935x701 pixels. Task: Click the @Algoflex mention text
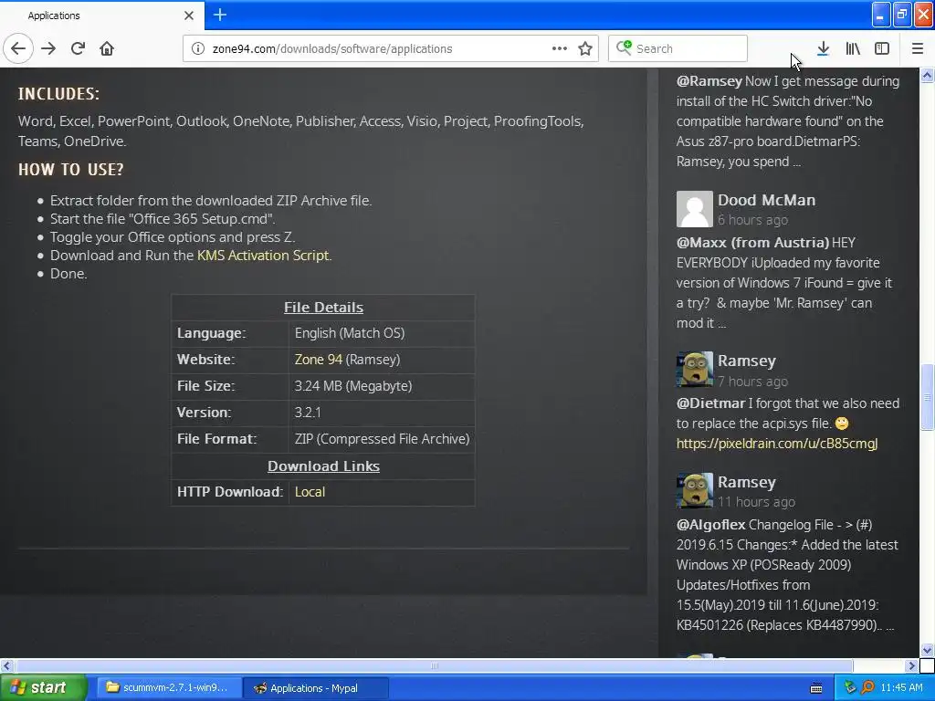(710, 525)
